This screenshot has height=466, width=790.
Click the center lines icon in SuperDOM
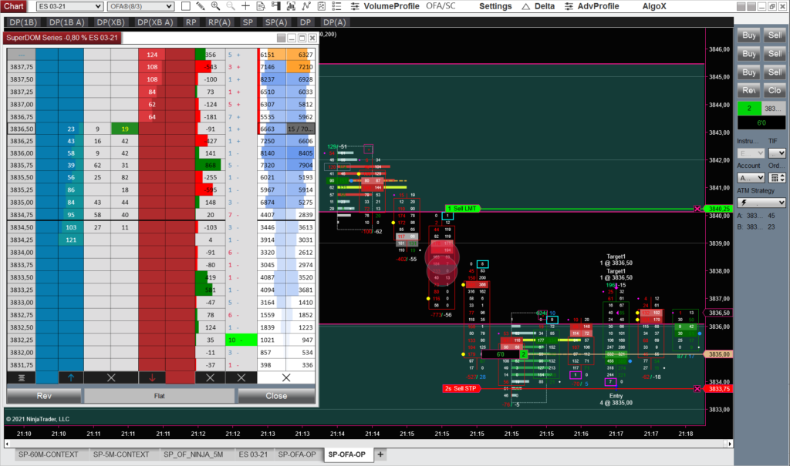[x=21, y=377]
